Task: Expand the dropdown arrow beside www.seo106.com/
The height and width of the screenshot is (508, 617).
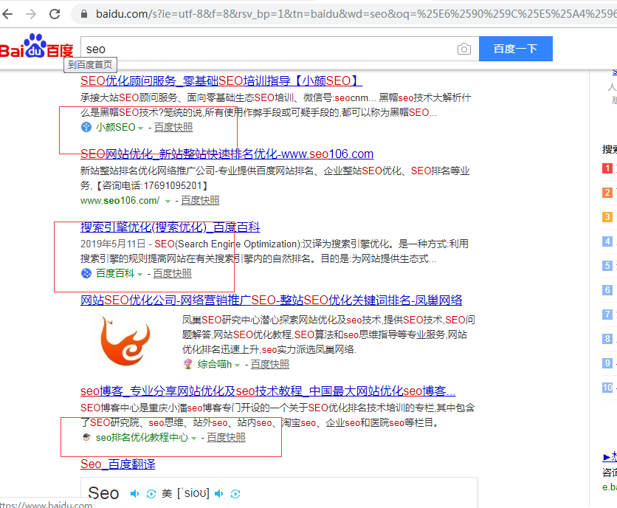Action: [x=168, y=202]
